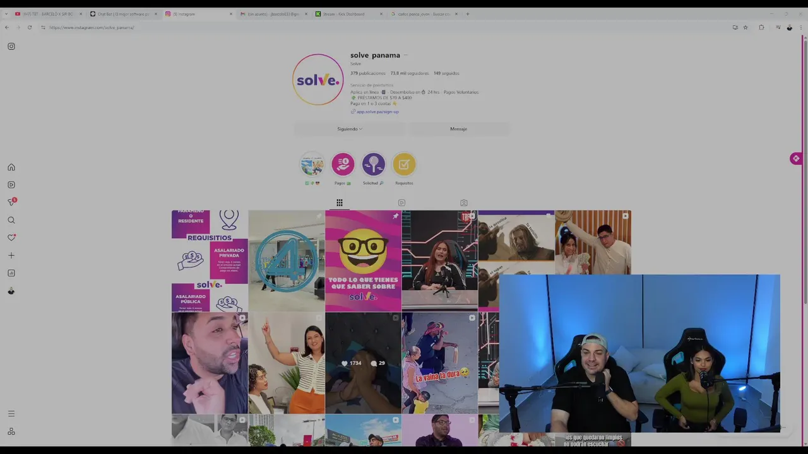
Task: Open the three-dots options next to solve_panama
Action: (x=406, y=55)
